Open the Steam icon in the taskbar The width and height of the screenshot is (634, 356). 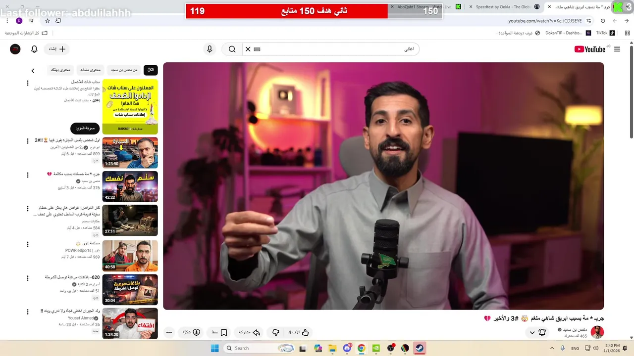point(420,348)
